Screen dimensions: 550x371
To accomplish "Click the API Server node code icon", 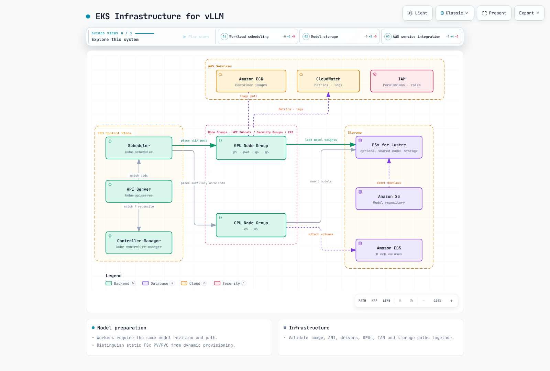I will [x=110, y=184].
